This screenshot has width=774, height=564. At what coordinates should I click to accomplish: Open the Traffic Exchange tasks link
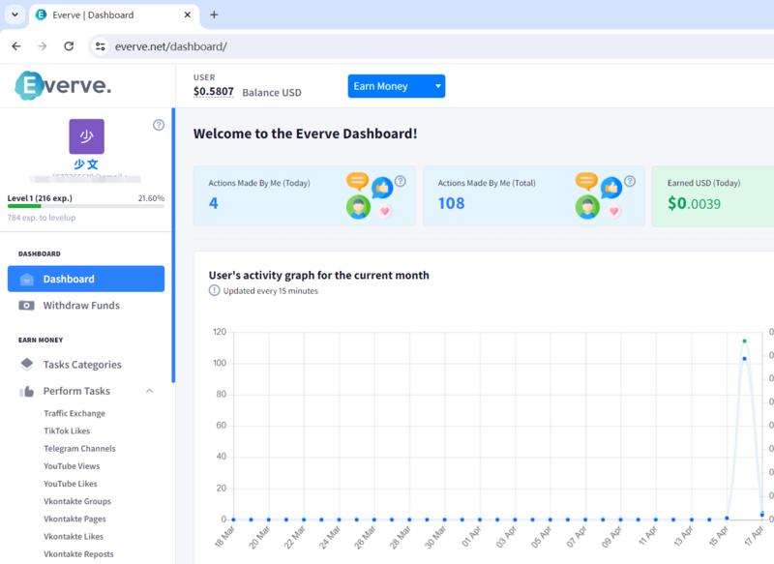coord(74,414)
